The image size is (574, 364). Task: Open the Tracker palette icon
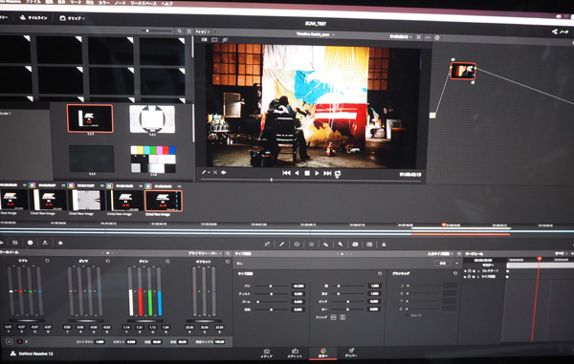[311, 245]
